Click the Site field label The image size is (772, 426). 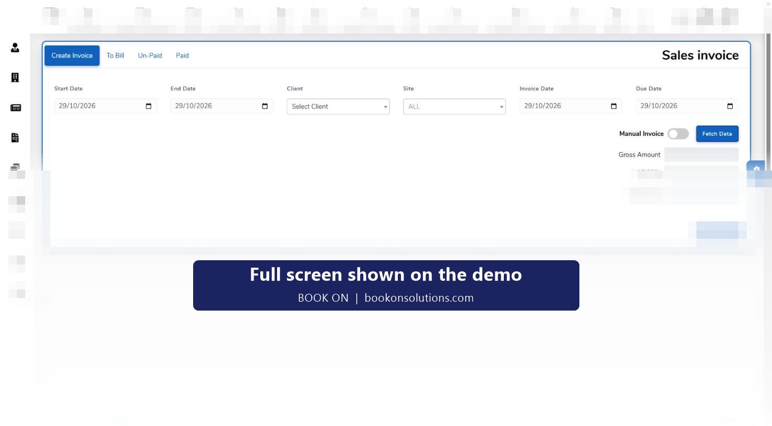click(x=408, y=89)
